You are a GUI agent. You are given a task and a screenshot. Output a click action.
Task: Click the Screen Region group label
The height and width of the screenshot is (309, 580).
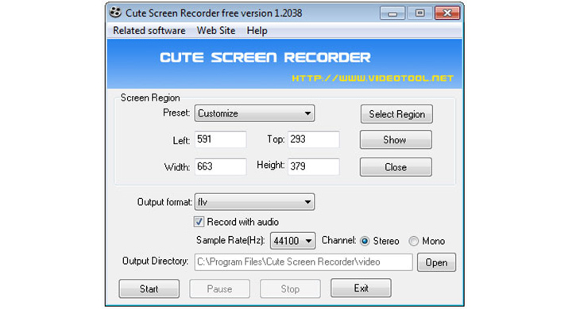click(x=150, y=97)
